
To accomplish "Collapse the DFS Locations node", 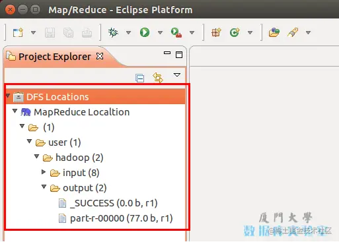I will pos(8,96).
